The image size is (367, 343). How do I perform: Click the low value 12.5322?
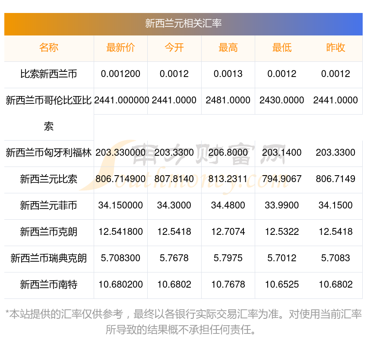[282, 232]
